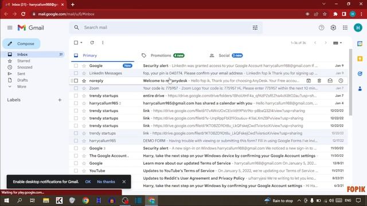
Task: Go to next page of emails
Action: (326, 43)
